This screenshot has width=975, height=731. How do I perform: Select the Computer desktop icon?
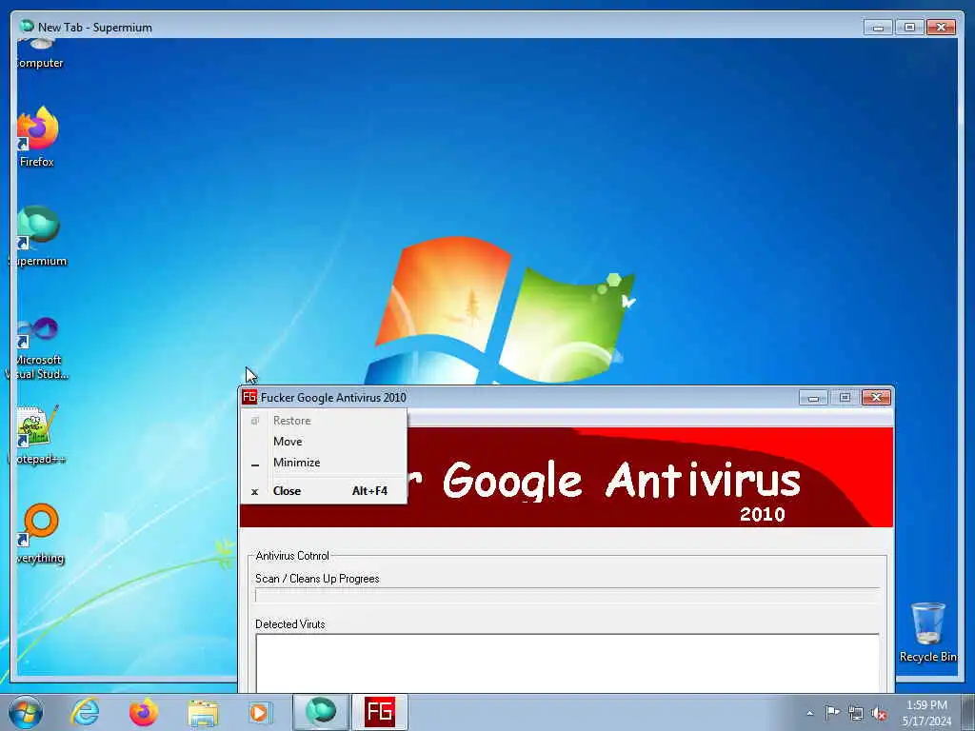tap(40, 54)
